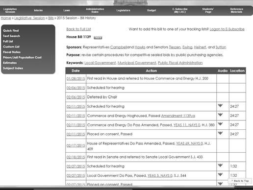Go back to the full list

point(78,29)
